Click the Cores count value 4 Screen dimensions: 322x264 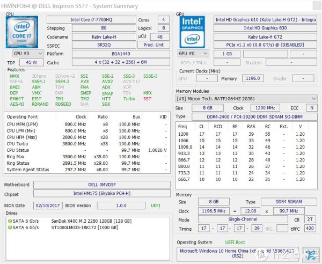tap(164, 20)
